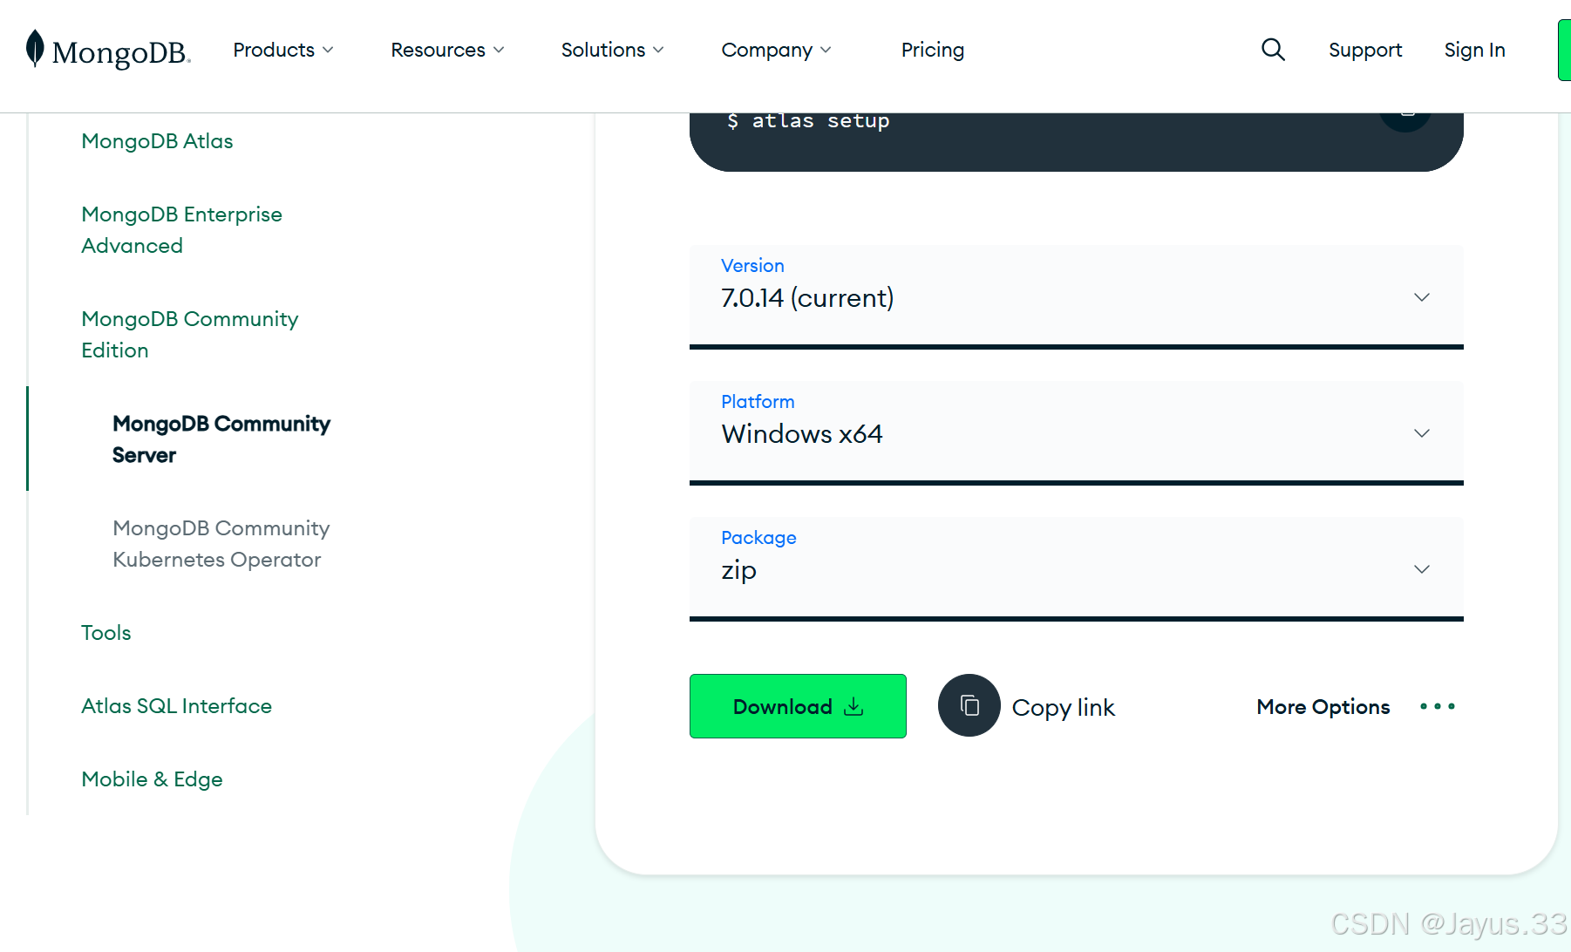Select MongoDB Enterprise Advanced in sidebar
The height and width of the screenshot is (952, 1571).
(x=181, y=230)
